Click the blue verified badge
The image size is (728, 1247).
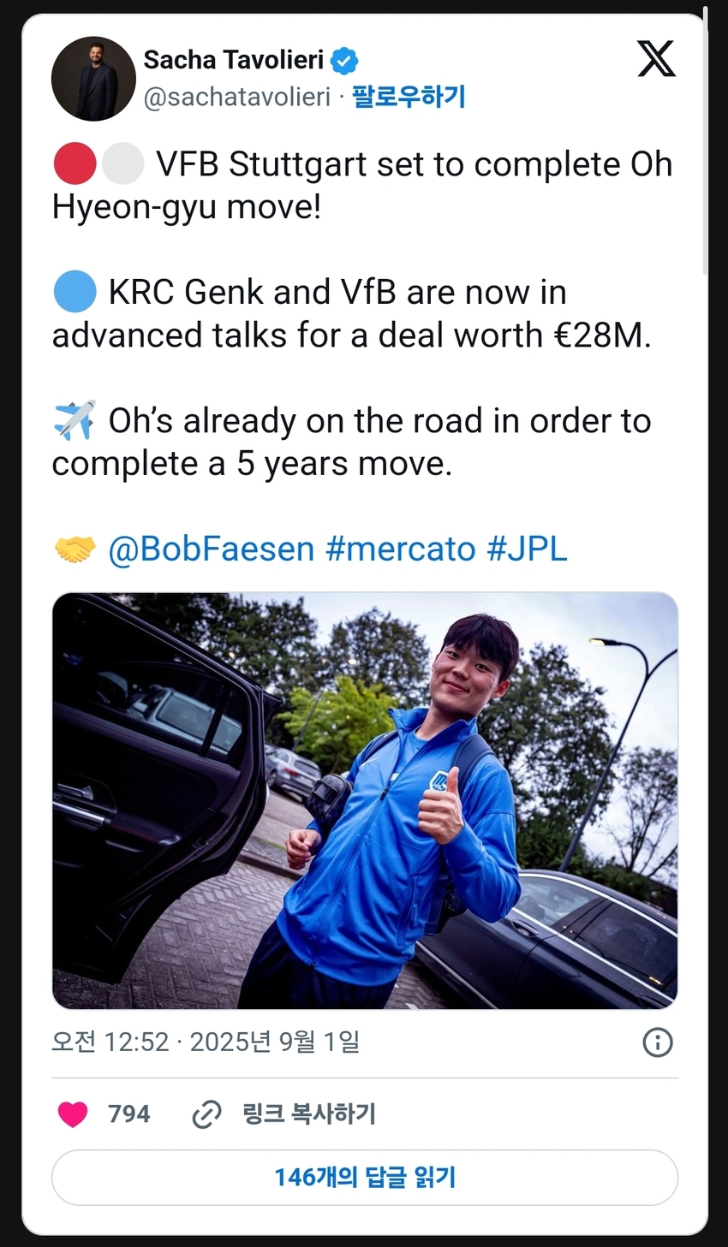point(344,61)
